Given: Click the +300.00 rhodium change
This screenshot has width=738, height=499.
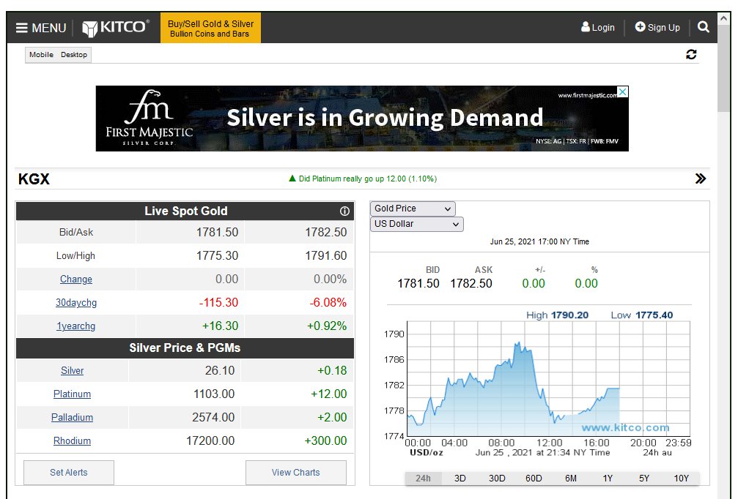Looking at the screenshot, I should (x=325, y=441).
